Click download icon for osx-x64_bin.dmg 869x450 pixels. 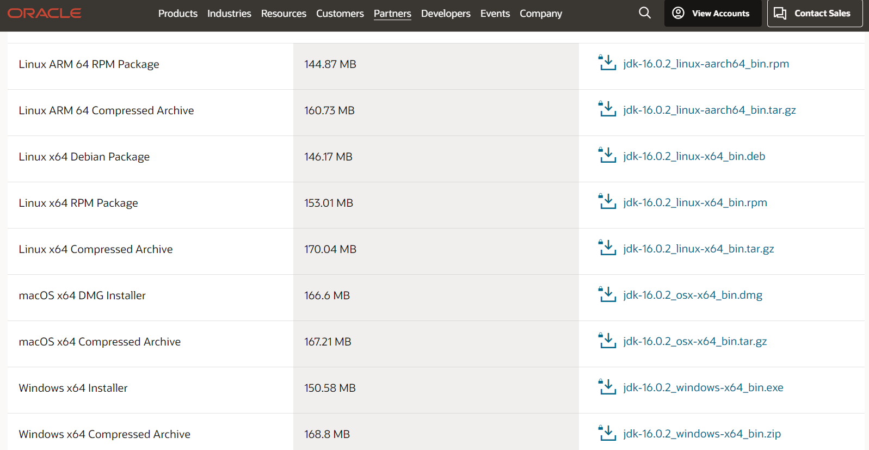point(607,294)
